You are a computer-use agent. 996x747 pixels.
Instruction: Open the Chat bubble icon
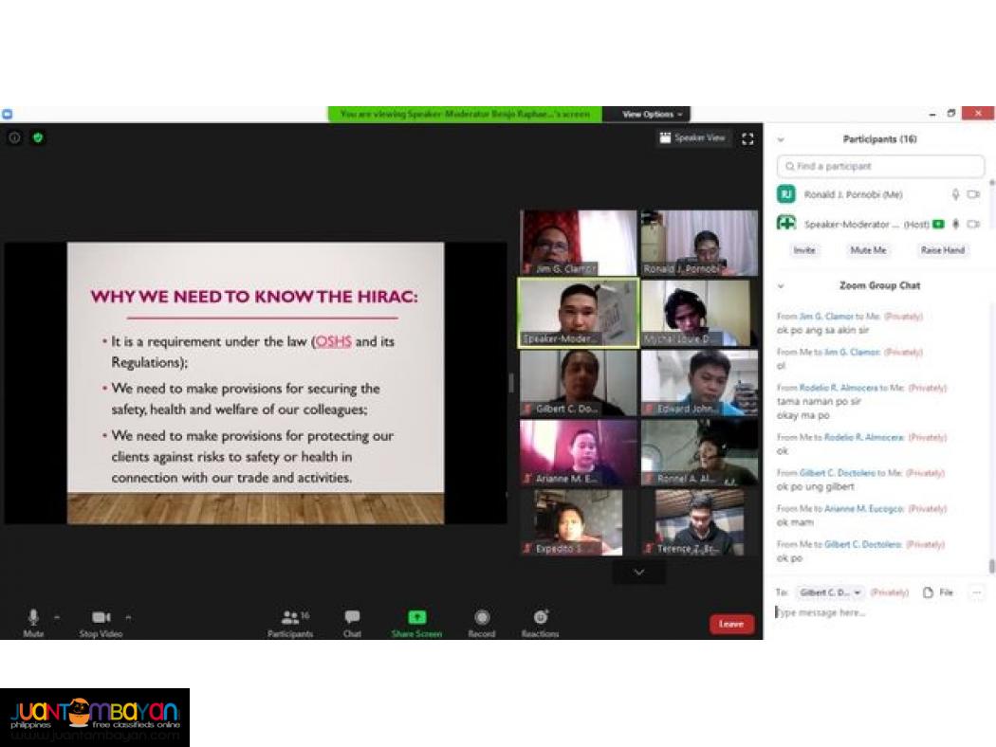352,616
